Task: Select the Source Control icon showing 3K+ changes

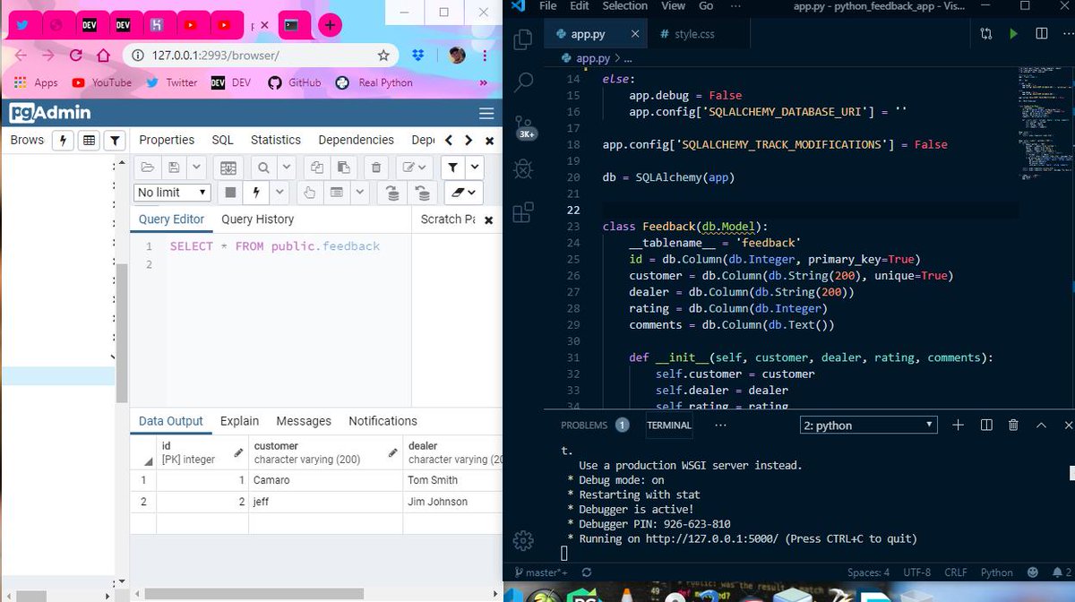Action: point(522,125)
